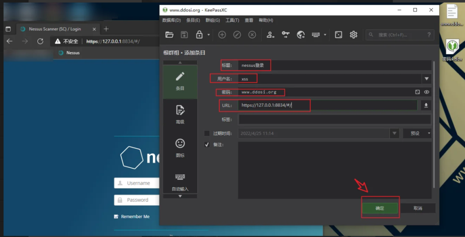
Task: Copy username toolbar icon
Action: point(270,35)
